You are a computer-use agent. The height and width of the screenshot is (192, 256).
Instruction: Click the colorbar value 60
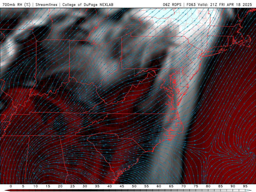[x=159, y=186]
